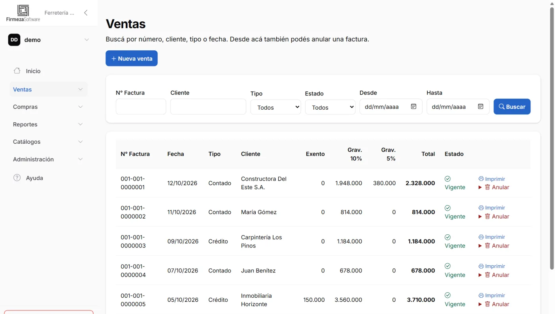Click the Desde date field
Viewport: 555px width, 314px height.
tap(391, 107)
